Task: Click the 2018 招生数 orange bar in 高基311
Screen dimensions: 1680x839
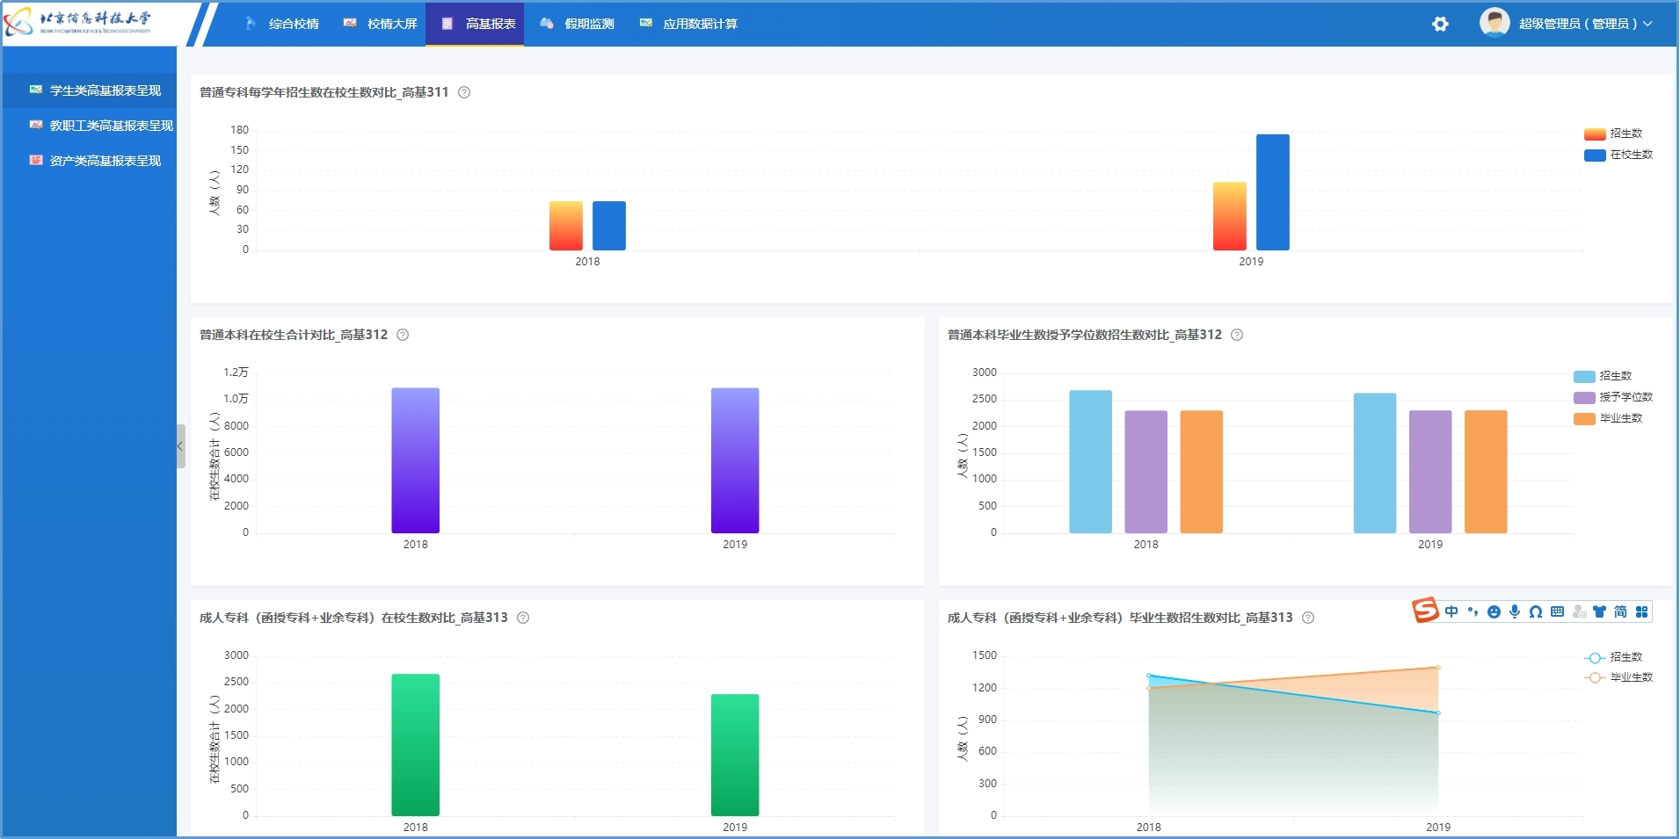Action: (566, 226)
